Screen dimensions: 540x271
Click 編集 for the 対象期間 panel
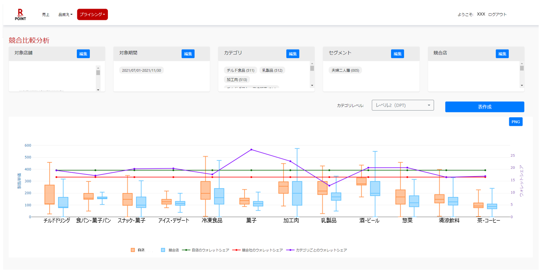pyautogui.click(x=188, y=54)
